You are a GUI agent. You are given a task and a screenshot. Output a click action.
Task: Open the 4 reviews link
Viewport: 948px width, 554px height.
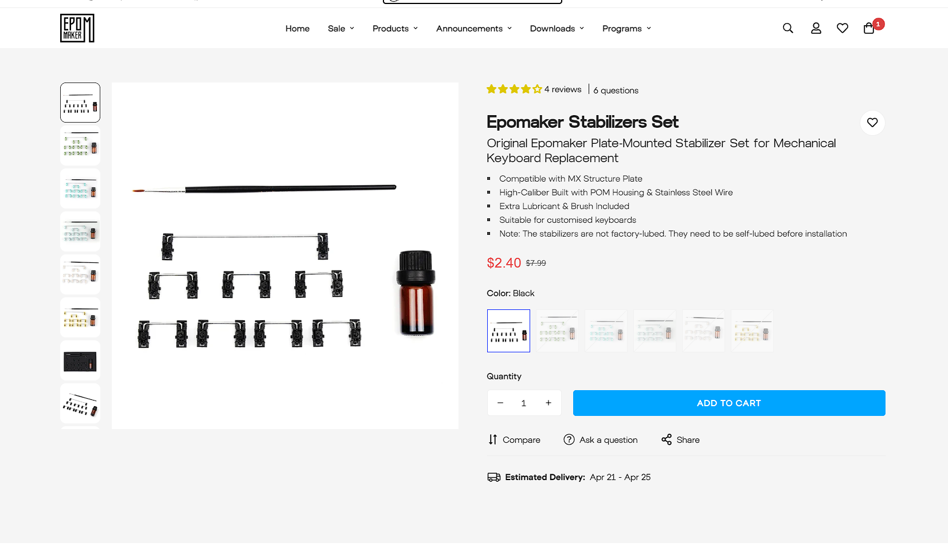click(x=563, y=89)
